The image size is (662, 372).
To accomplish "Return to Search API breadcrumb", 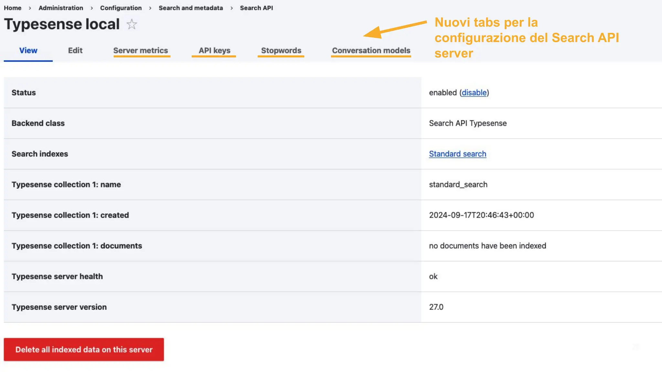I will 256,8.
